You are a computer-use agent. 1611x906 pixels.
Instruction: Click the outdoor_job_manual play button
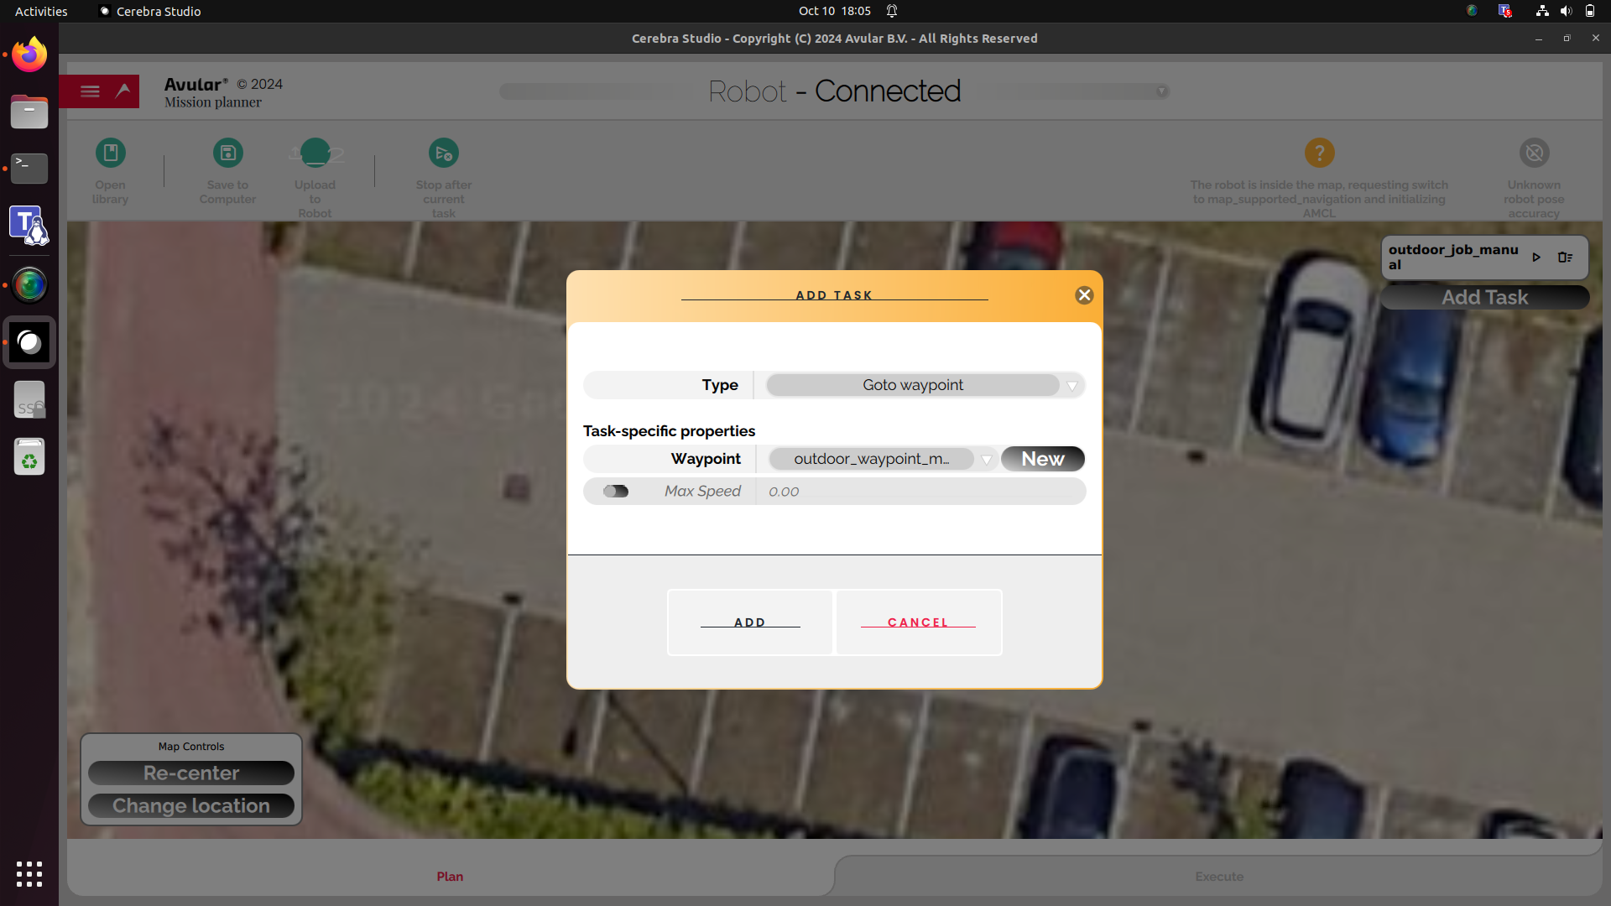point(1535,257)
